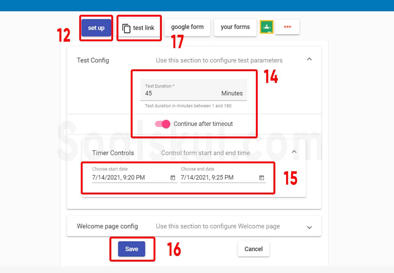Toggle Continue after timeout switch
This screenshot has width=394, height=273.
coord(162,124)
